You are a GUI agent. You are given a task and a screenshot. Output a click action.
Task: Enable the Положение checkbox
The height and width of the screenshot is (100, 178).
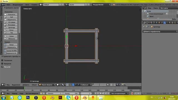pos(2,60)
